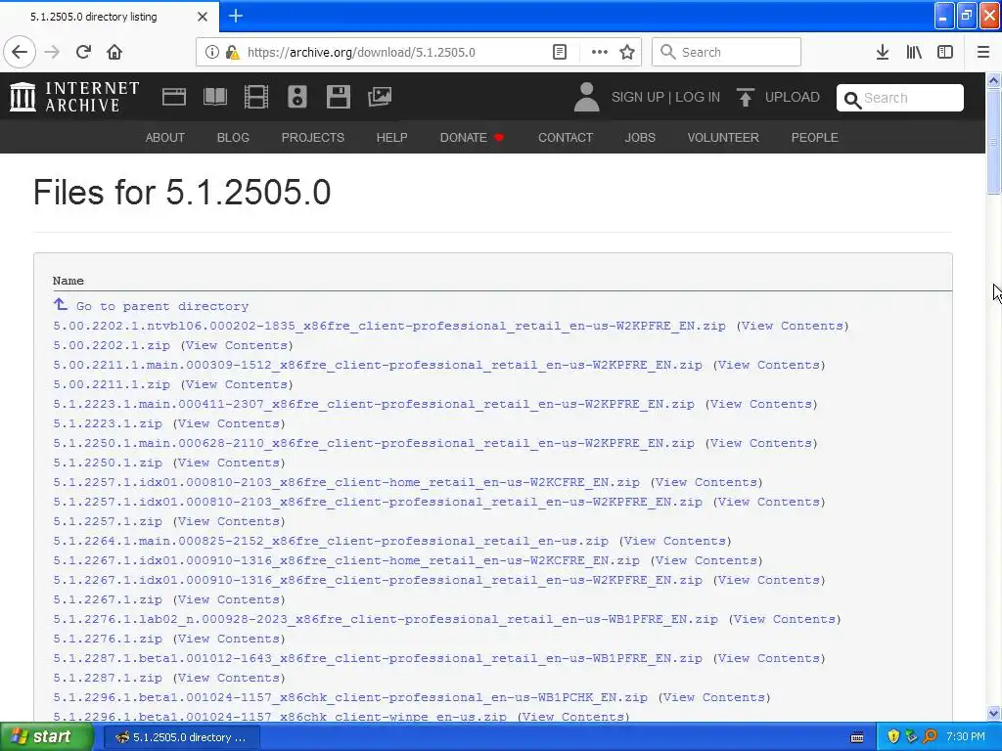Open the Images icon
This screenshot has width=1002, height=751.
coord(380,97)
